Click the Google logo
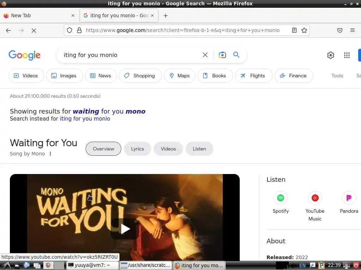The image size is (361, 270). click(x=24, y=55)
